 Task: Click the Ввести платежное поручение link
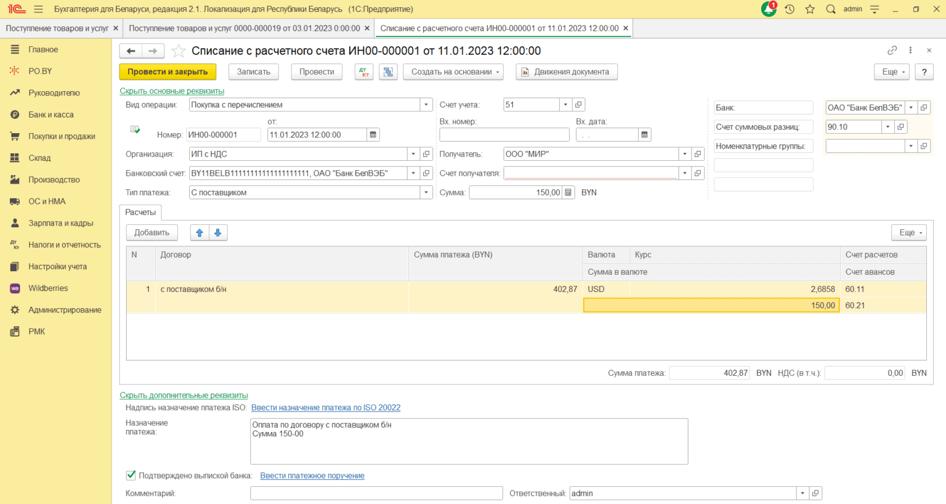point(312,476)
